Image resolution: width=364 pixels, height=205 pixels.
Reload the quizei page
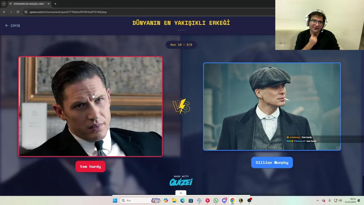pyautogui.click(x=18, y=12)
